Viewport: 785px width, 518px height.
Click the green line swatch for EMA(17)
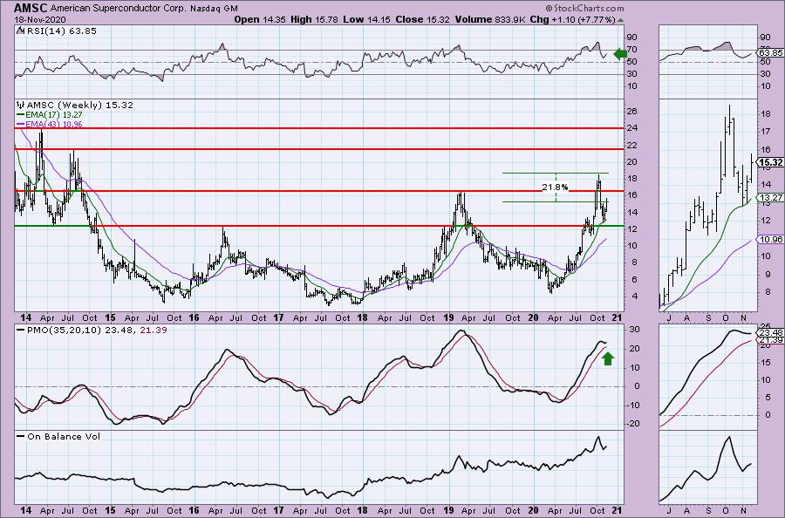click(21, 115)
